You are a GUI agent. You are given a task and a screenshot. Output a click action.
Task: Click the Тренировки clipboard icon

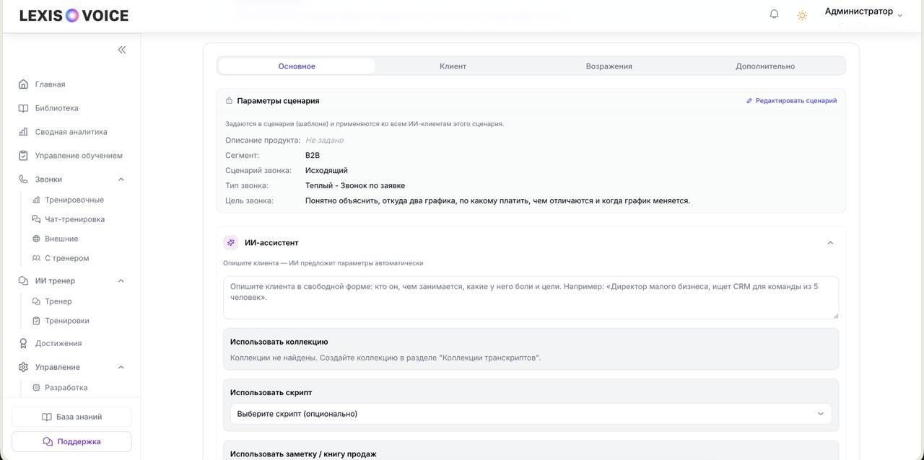(x=36, y=321)
